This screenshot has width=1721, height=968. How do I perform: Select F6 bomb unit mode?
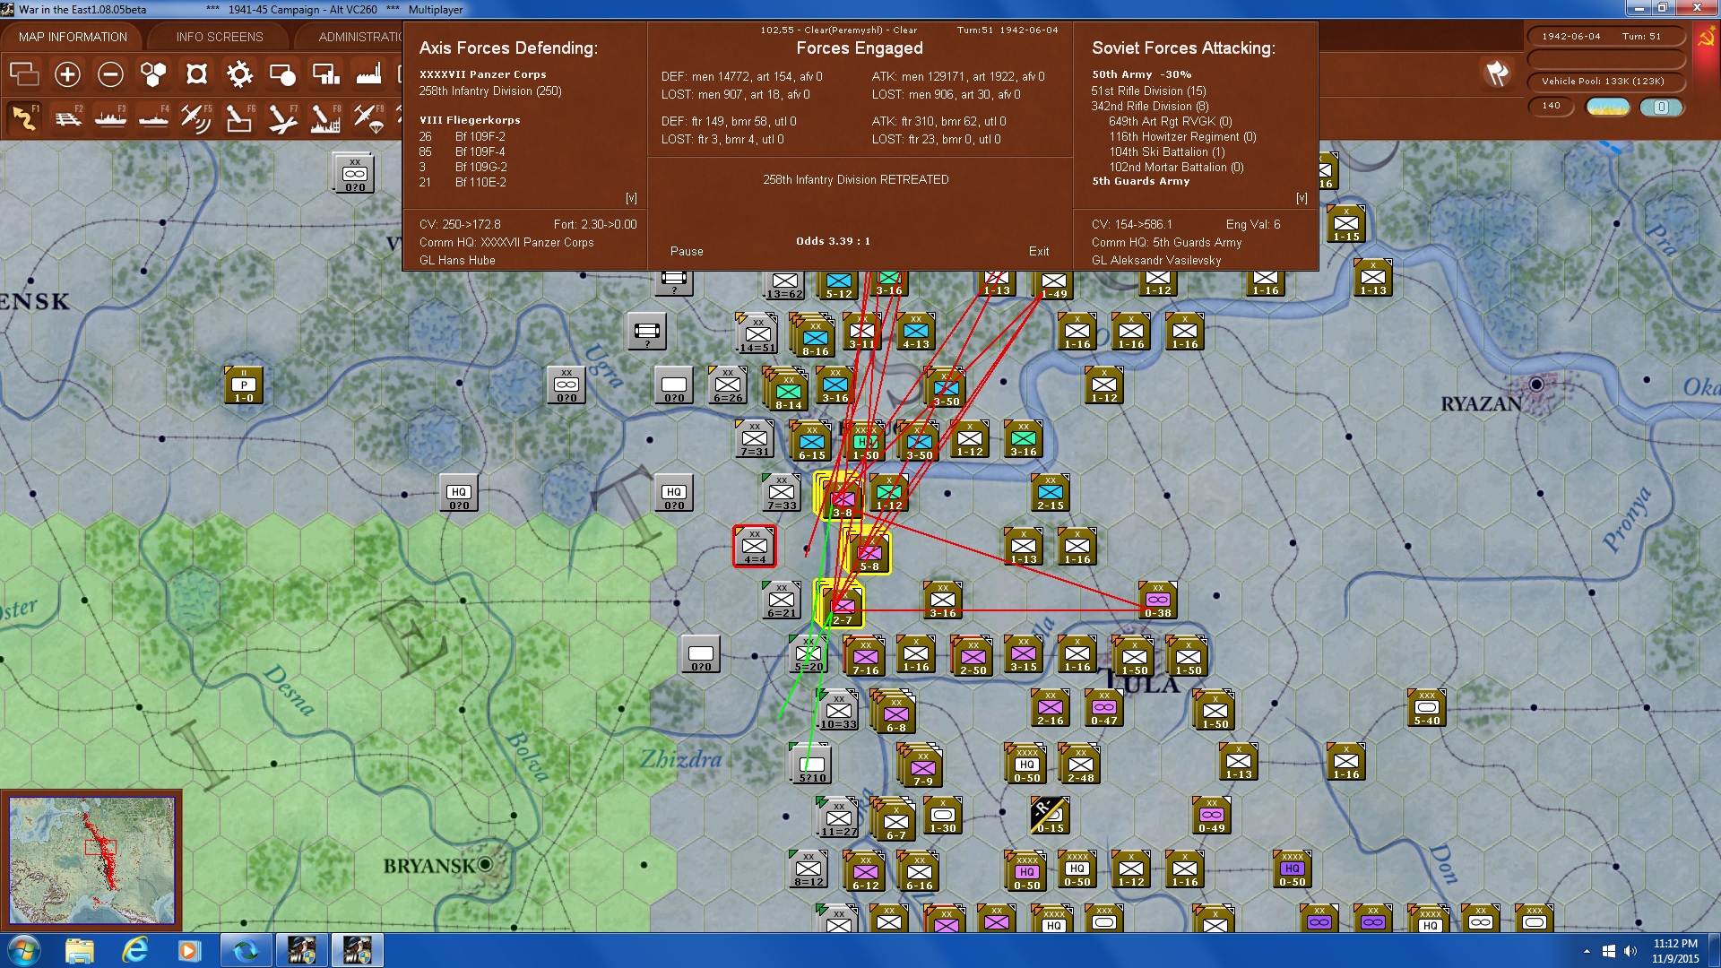click(239, 118)
